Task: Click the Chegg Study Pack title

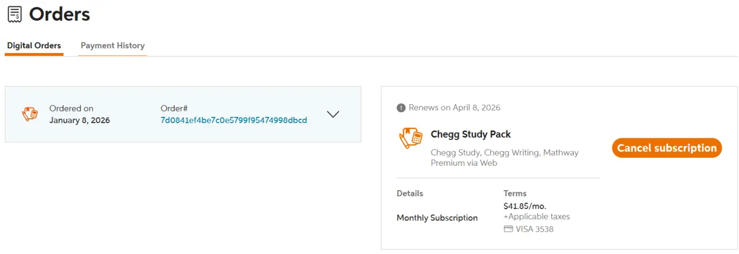Action: [x=471, y=134]
